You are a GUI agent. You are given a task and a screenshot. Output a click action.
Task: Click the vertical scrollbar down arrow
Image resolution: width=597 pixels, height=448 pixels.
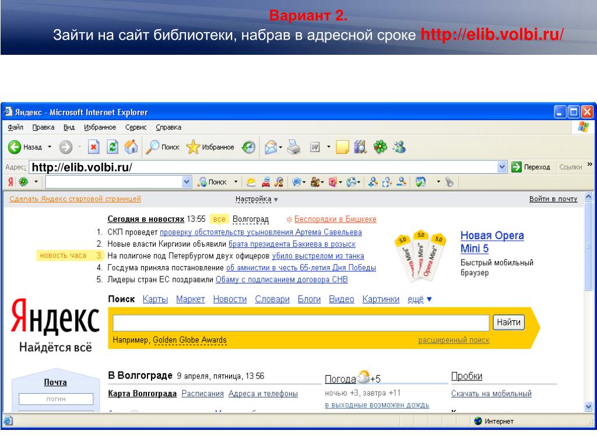589,407
